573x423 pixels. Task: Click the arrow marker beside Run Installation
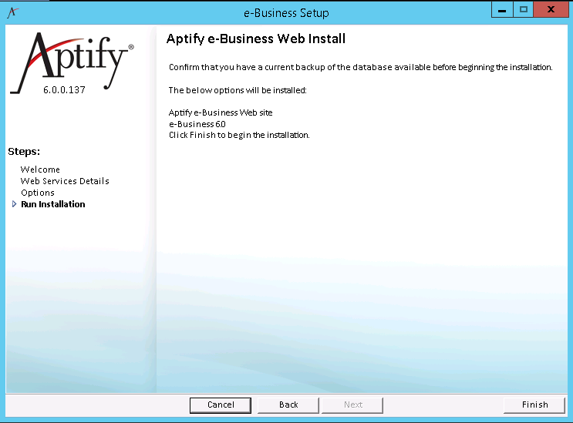[x=14, y=204]
